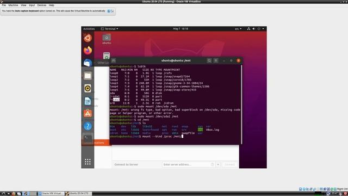Launch Firefox from the dock
Viewport: 348px width, 196px height.
click(x=88, y=51)
